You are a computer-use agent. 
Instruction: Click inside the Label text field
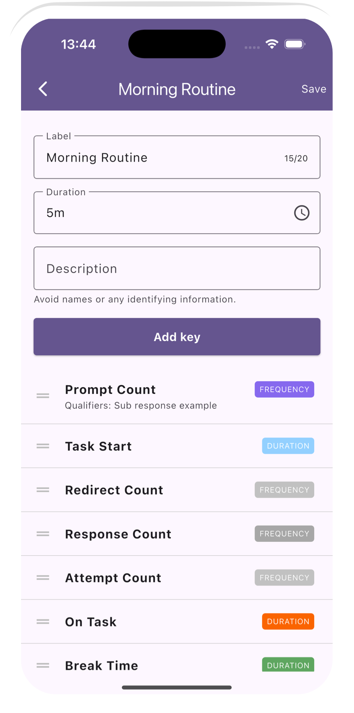click(x=144, y=158)
